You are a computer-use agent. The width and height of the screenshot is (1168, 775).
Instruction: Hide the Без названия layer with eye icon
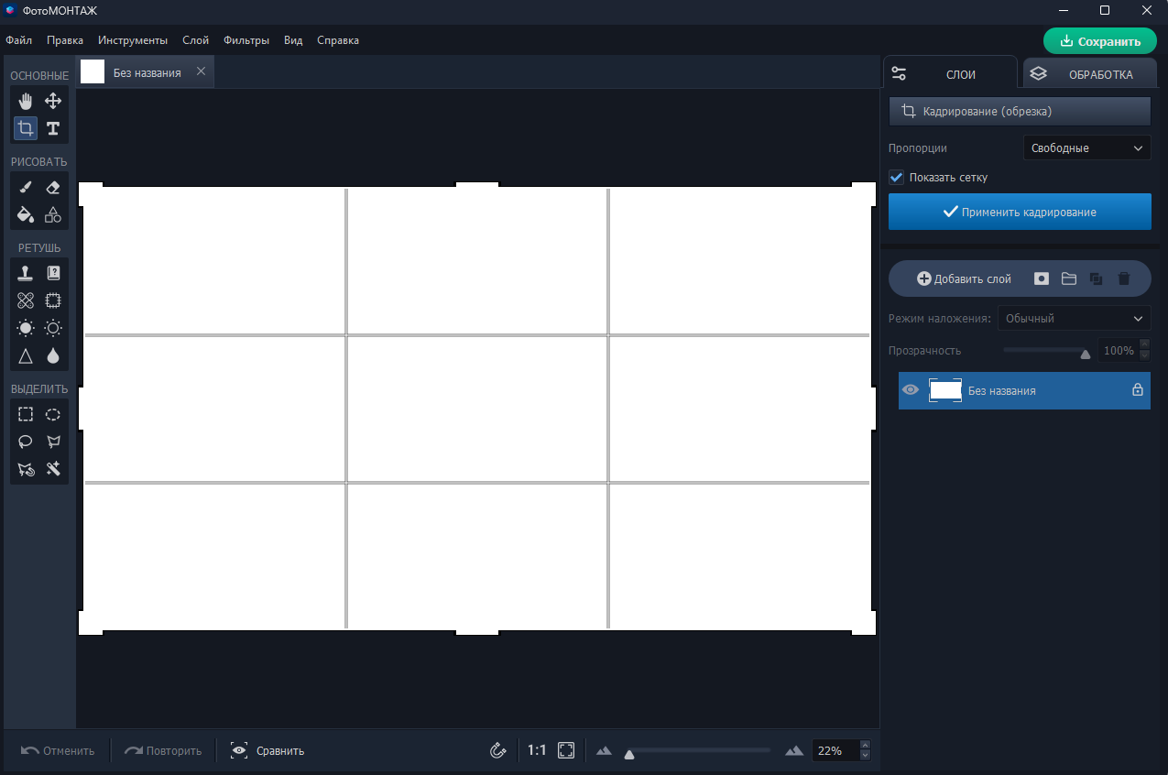(x=911, y=390)
